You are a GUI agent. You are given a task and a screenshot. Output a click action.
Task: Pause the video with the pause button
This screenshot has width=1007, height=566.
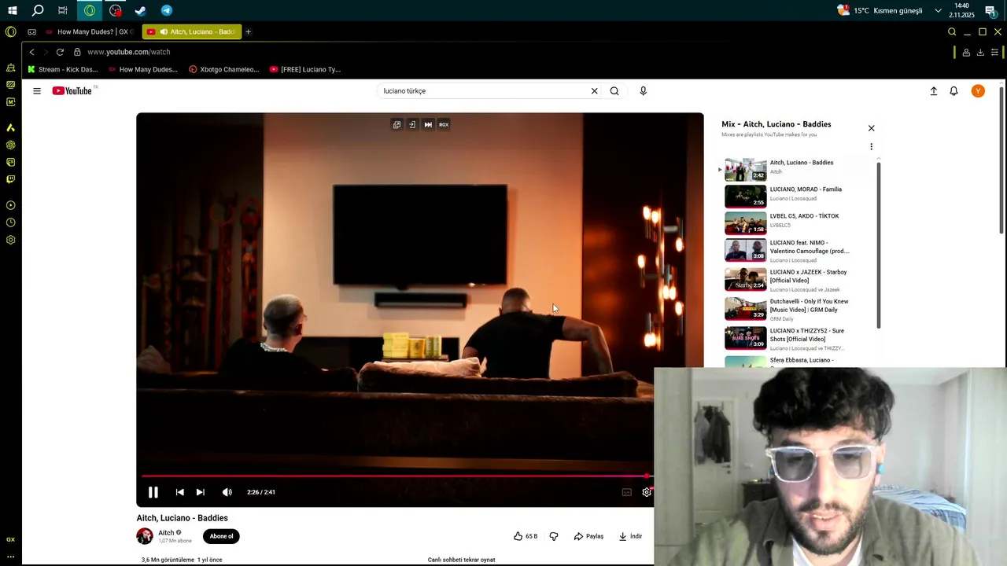coord(153,492)
